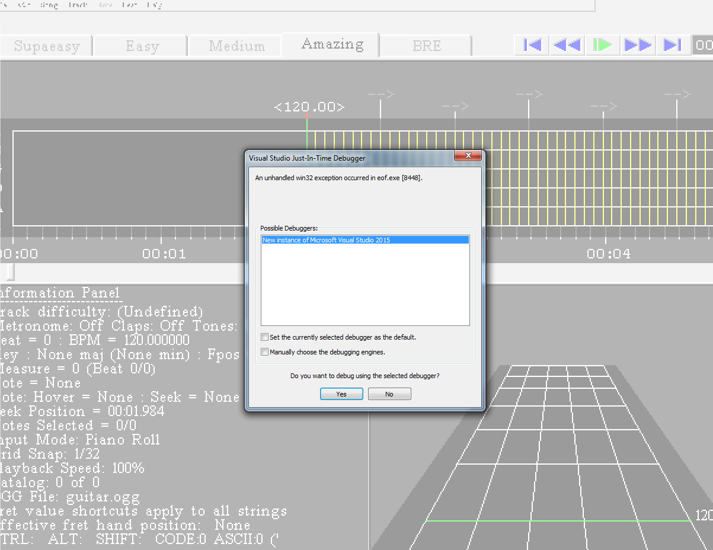This screenshot has height=550, width=713.
Task: Switch to the Supaeasy difficulty tab
Action: [46, 46]
